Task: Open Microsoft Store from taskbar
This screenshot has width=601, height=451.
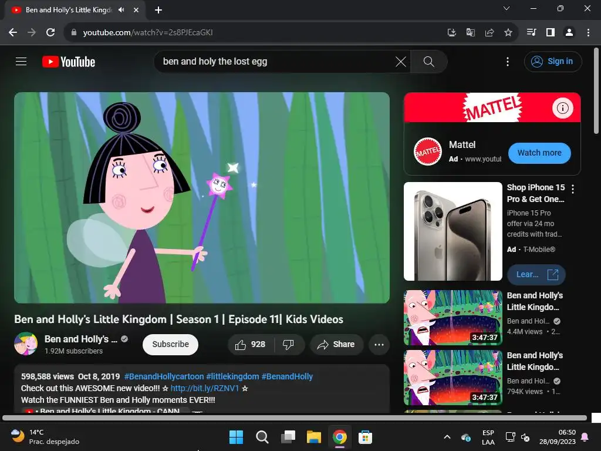Action: 365,437
